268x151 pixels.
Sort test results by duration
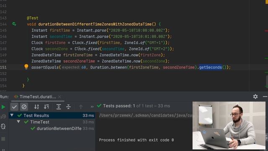pos(46,107)
